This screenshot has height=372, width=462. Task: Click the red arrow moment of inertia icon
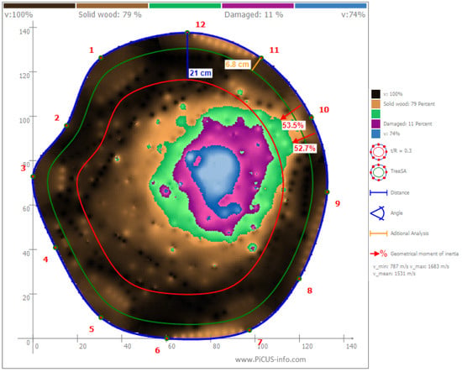pyautogui.click(x=379, y=254)
